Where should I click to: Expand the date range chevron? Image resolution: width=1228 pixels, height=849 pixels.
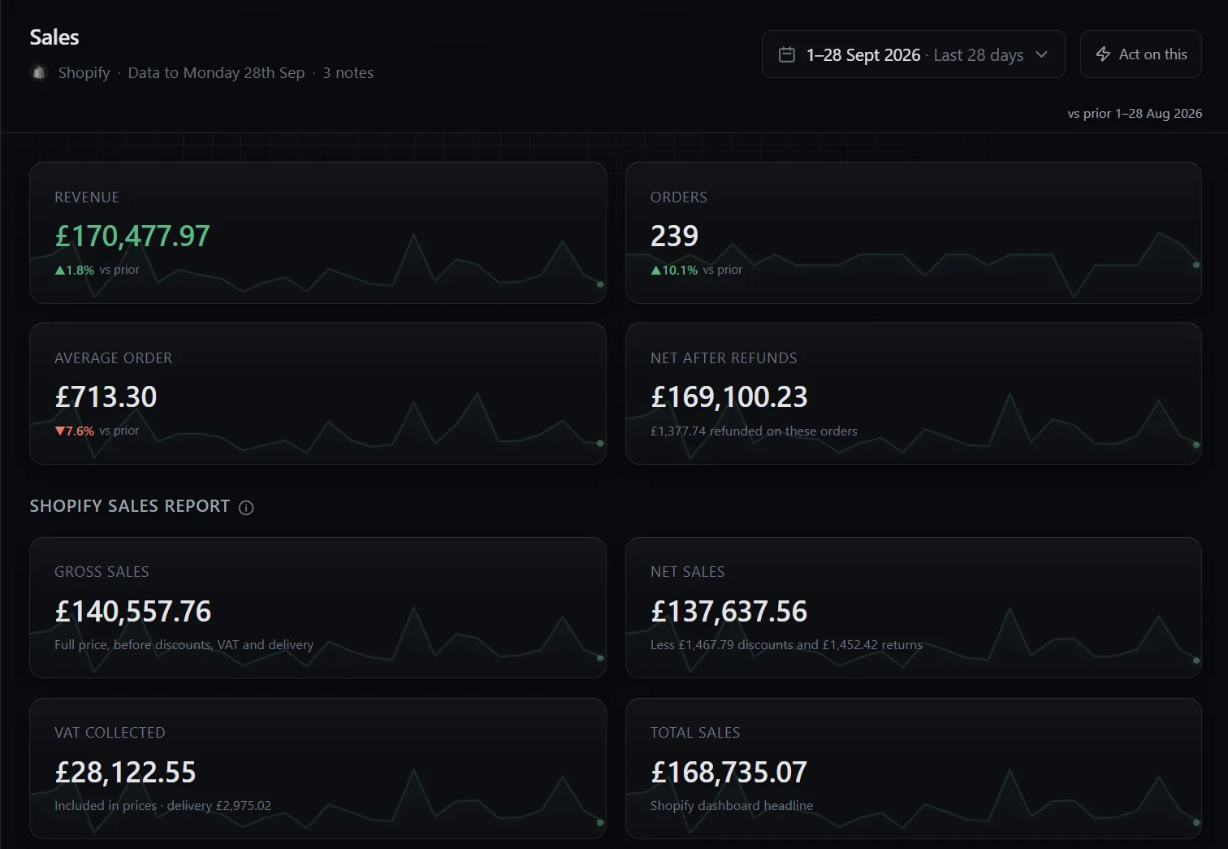point(1041,54)
